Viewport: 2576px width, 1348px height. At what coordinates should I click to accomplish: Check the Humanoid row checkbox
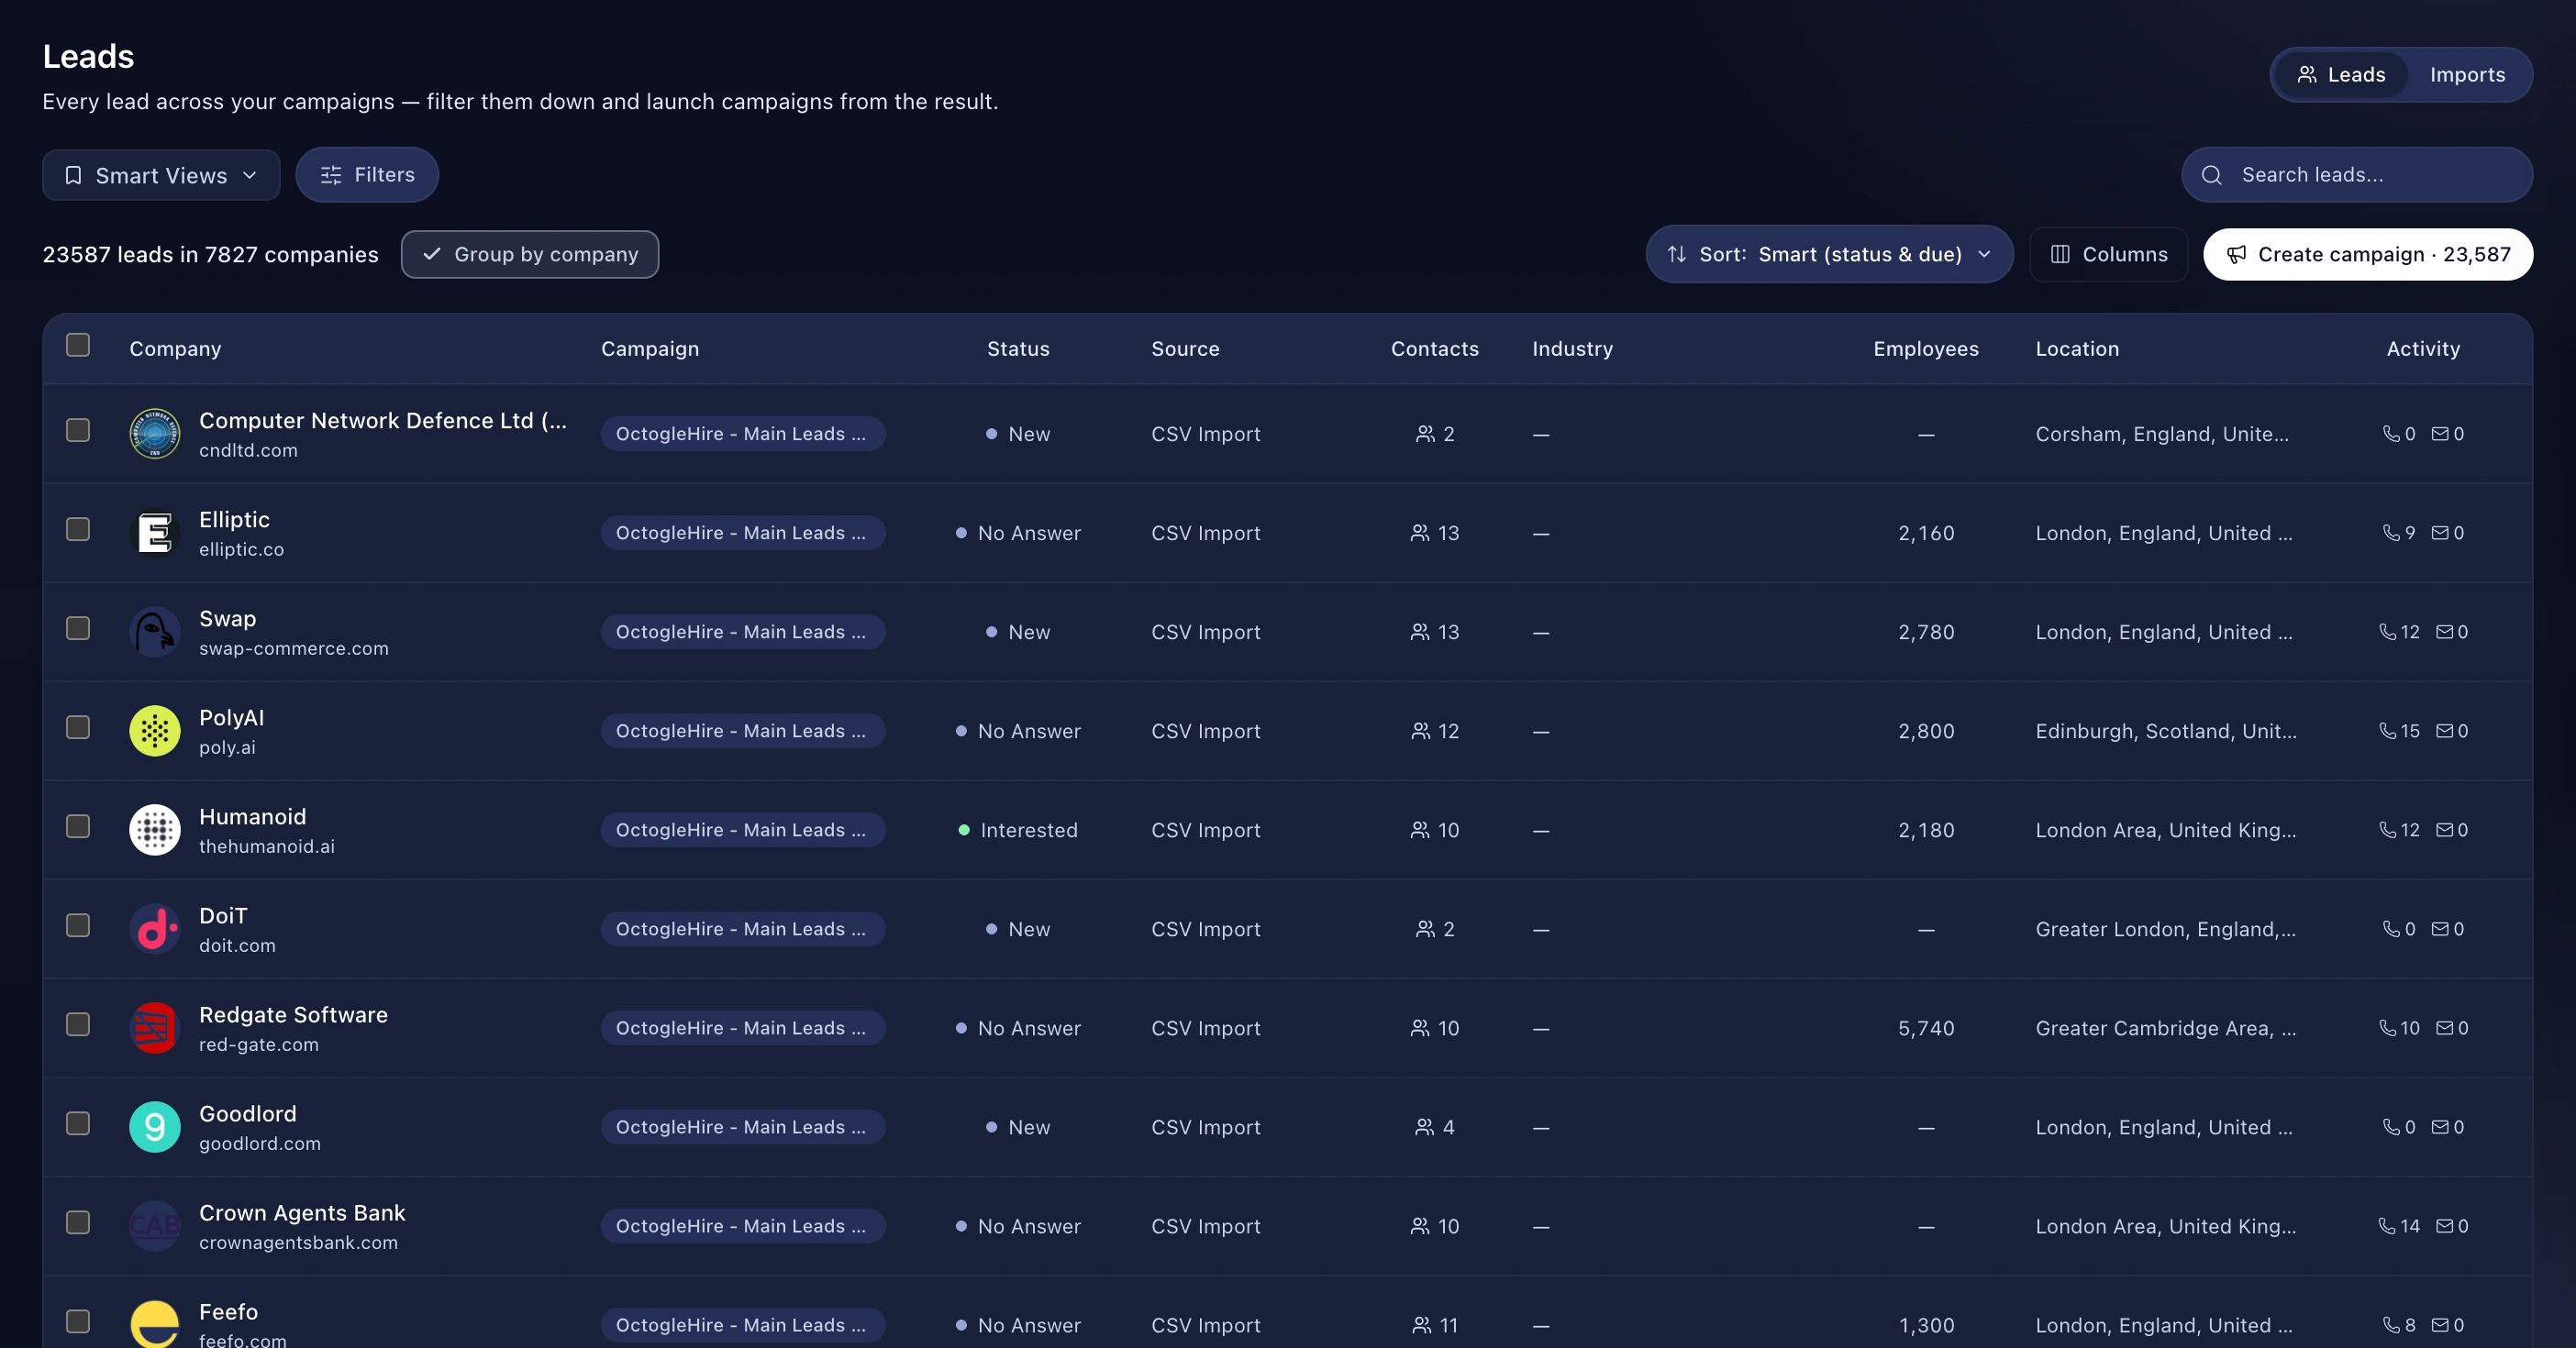(x=78, y=825)
